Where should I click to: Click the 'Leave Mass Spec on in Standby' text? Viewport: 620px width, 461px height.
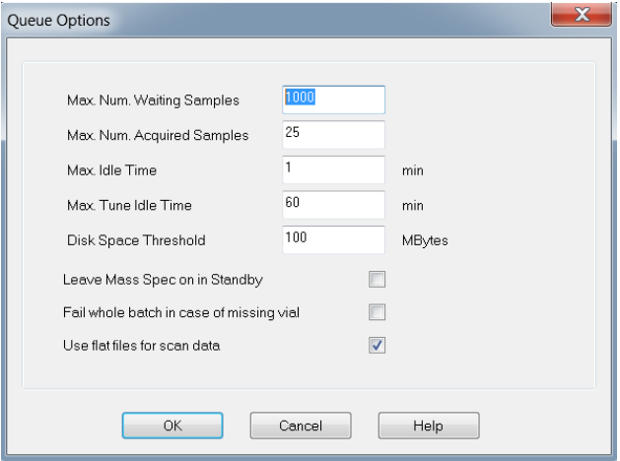(162, 280)
